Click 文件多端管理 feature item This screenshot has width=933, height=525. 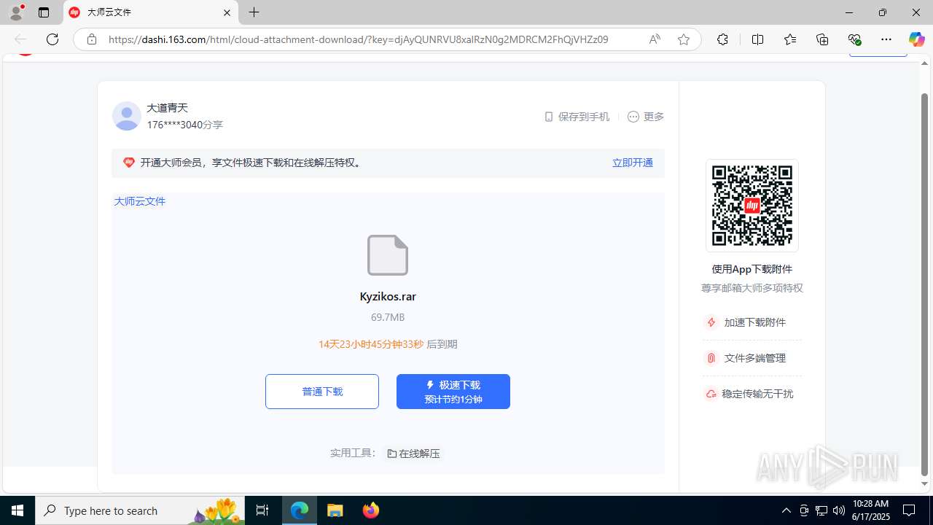(x=746, y=358)
